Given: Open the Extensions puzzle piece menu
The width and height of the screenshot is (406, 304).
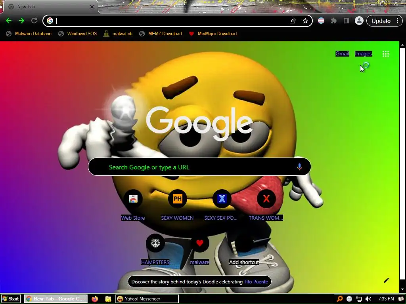Looking at the screenshot, I should [x=334, y=21].
